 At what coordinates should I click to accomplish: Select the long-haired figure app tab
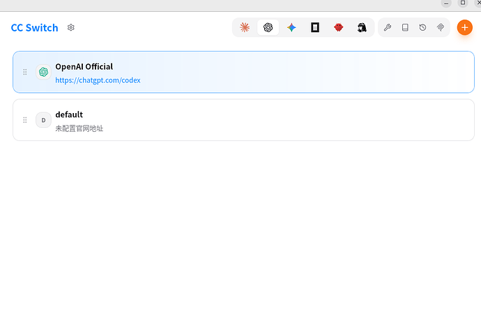click(362, 28)
